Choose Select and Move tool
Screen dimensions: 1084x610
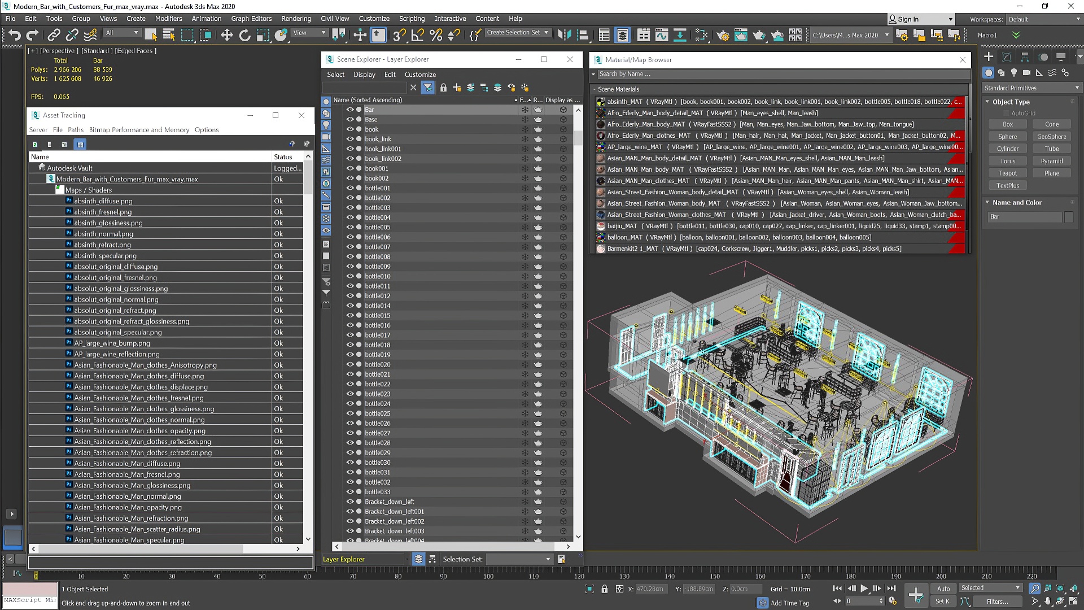click(226, 35)
